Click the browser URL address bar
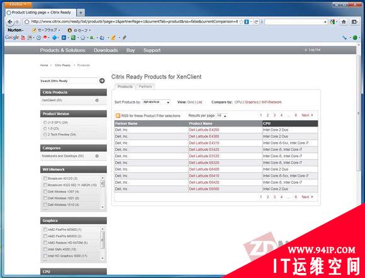Image resolution: width=365 pixels, height=278 pixels. [x=134, y=21]
